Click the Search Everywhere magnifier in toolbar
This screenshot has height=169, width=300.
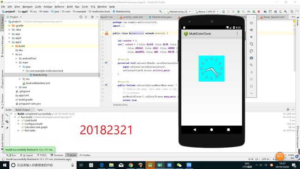(292, 12)
